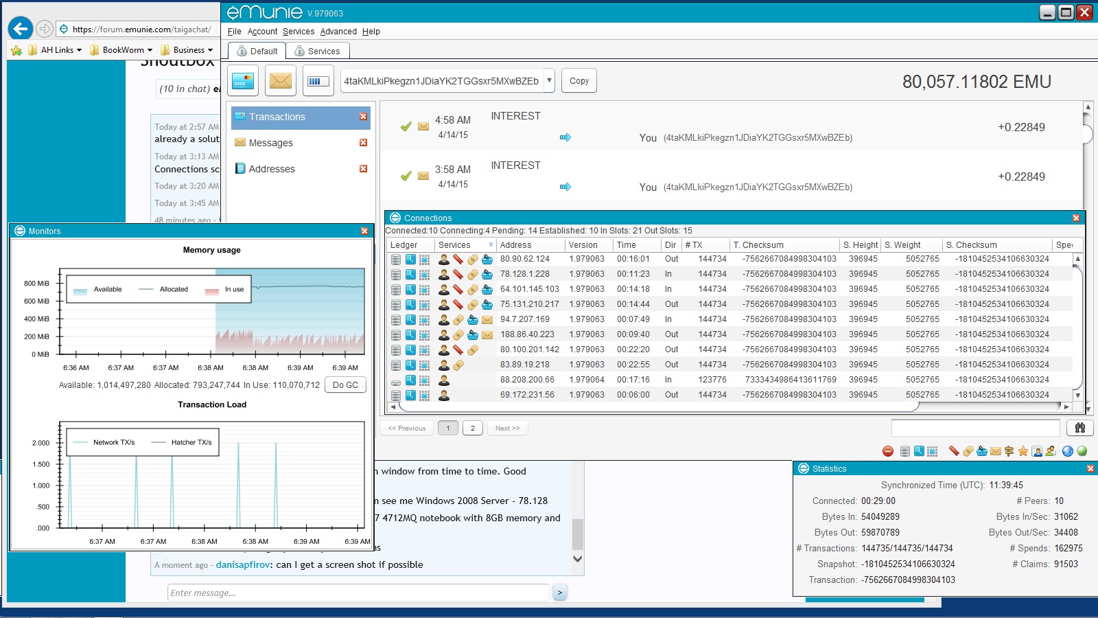Copy the wallet address with Copy button
This screenshot has width=1098, height=618.
point(579,80)
